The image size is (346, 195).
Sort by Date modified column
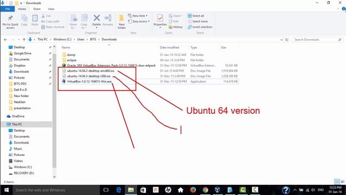(169, 48)
